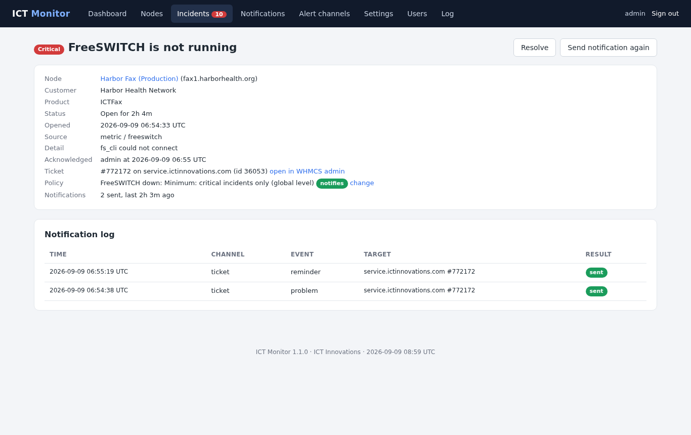Open the Settings nav item
The image size is (691, 435).
378,14
